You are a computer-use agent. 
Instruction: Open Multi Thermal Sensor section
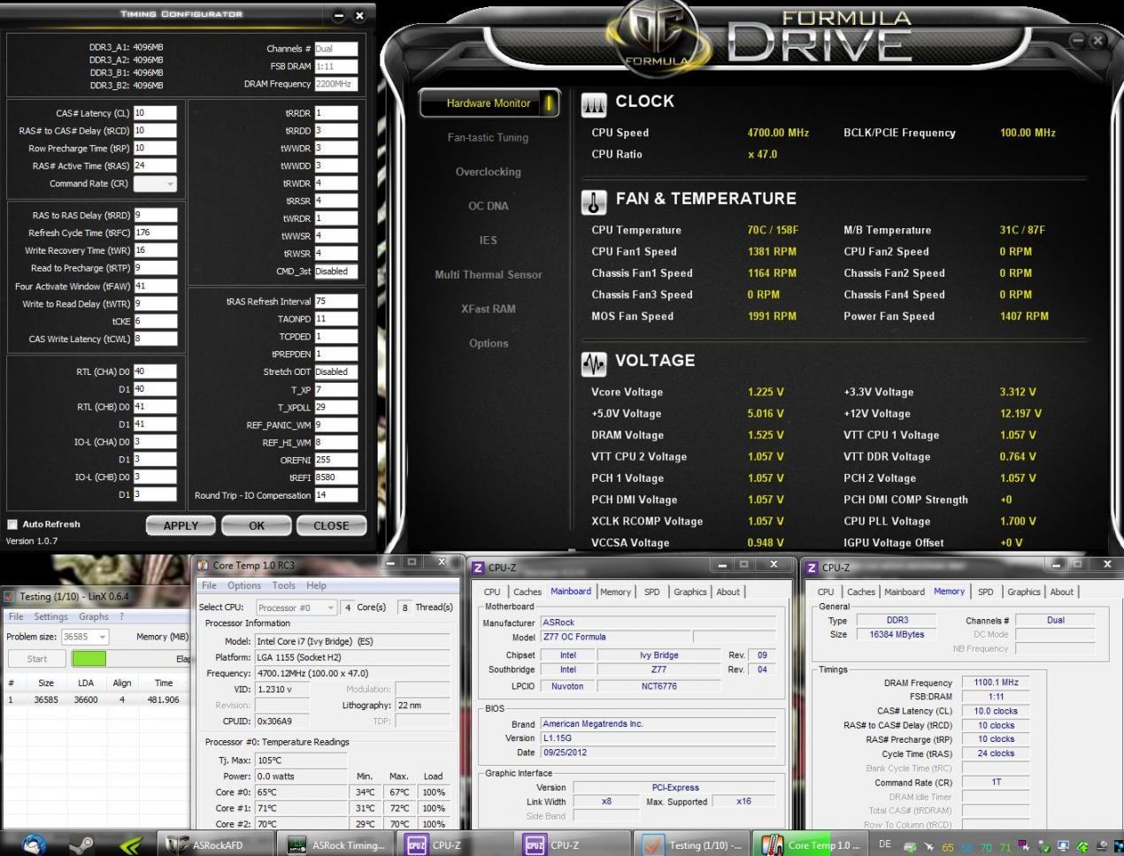click(489, 275)
